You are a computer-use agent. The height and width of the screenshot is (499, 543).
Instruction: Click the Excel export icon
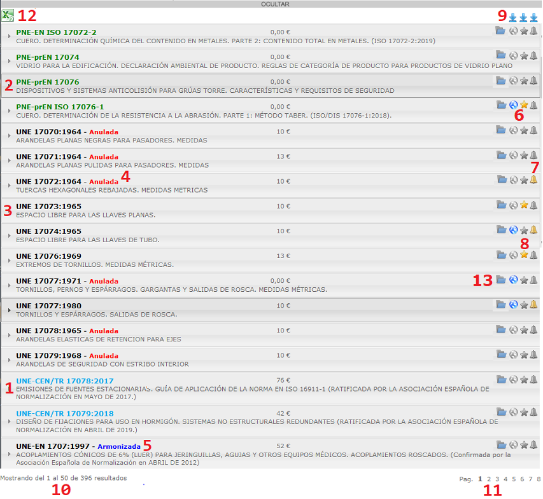(x=8, y=15)
